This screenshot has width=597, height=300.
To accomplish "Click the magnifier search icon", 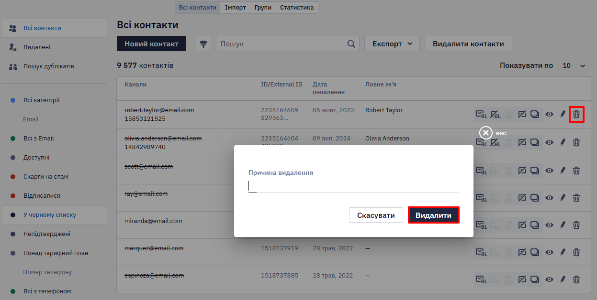I will [351, 43].
